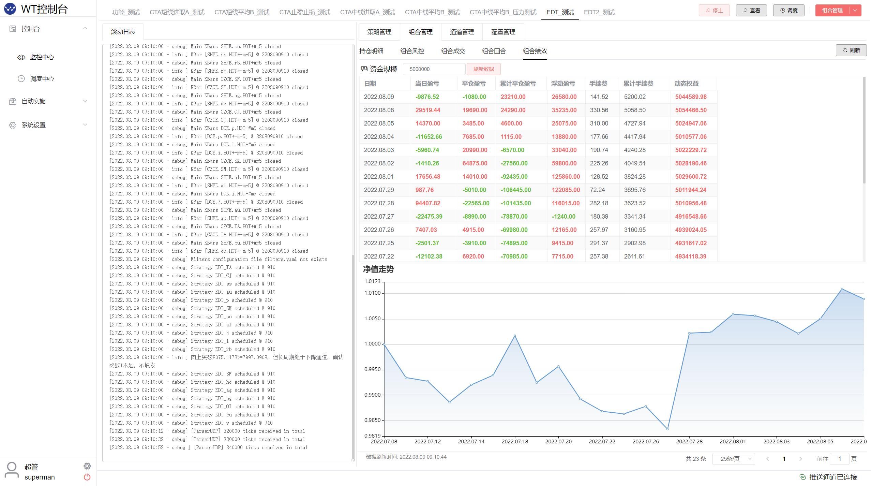Switch to CTA中线进取A_测试 tab
Viewport: 871px width, 486px height.
[367, 12]
